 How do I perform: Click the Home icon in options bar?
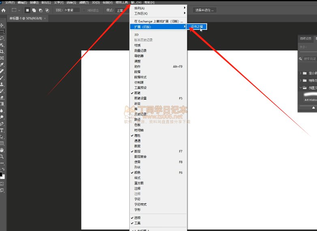pyautogui.click(x=4, y=10)
